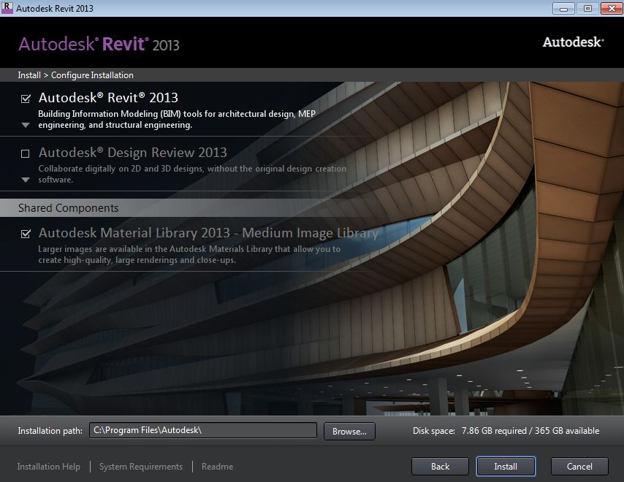The height and width of the screenshot is (482, 624).
Task: Expand options under the Material Library entry
Action: coord(26,259)
